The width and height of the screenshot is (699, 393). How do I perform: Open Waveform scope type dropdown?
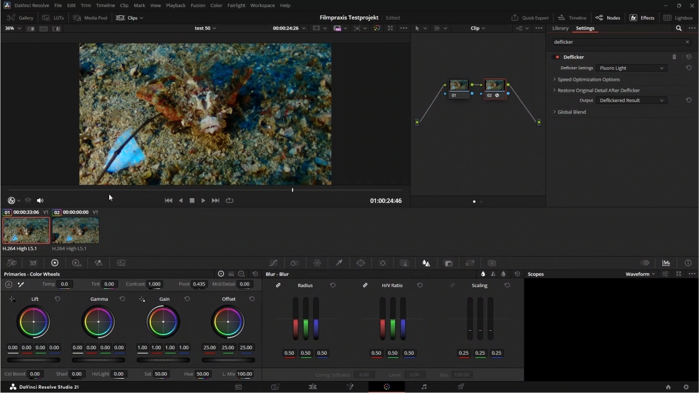(x=641, y=274)
